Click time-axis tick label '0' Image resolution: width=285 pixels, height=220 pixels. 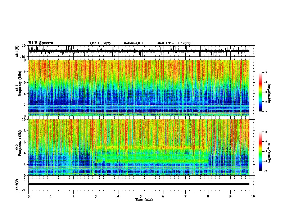point(28,196)
